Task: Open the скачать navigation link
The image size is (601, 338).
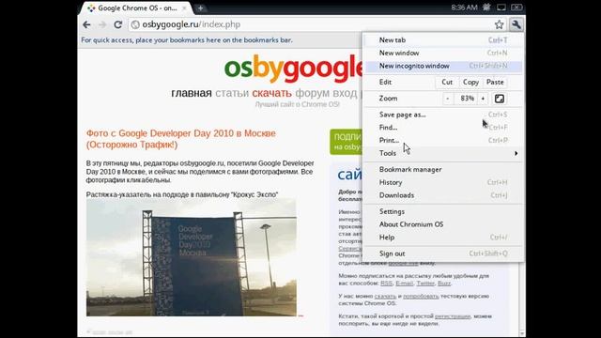Action: point(271,93)
